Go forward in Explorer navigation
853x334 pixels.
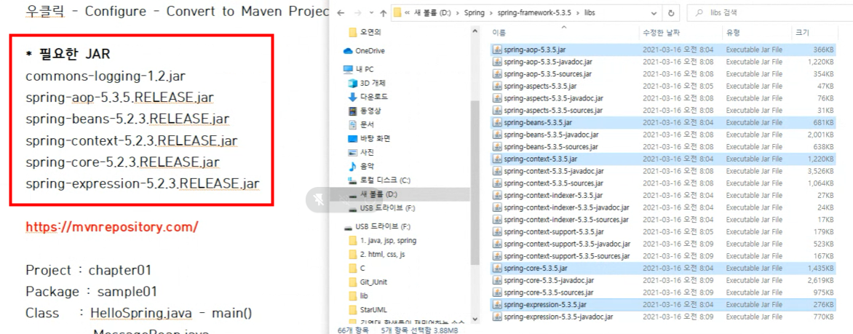coord(357,12)
